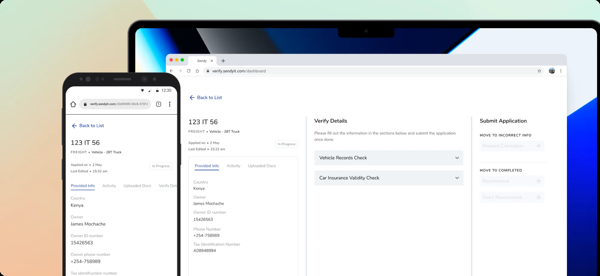The height and width of the screenshot is (276, 600).
Task: Click the Request Correction button
Action: 512,146
